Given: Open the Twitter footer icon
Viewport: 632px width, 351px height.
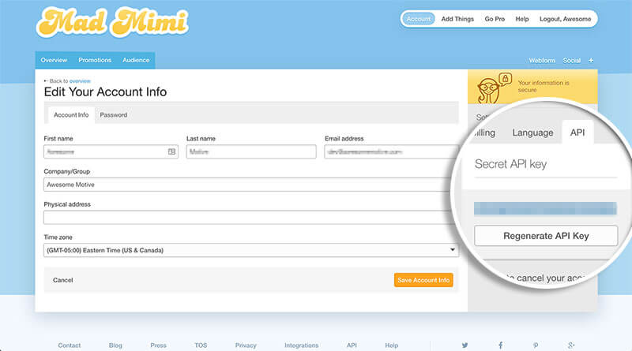Looking at the screenshot, I should point(465,345).
